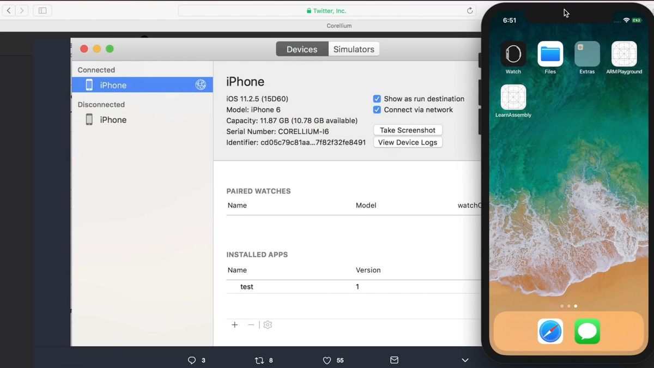Click the Take Screenshot button
This screenshot has width=654, height=368.
(408, 130)
